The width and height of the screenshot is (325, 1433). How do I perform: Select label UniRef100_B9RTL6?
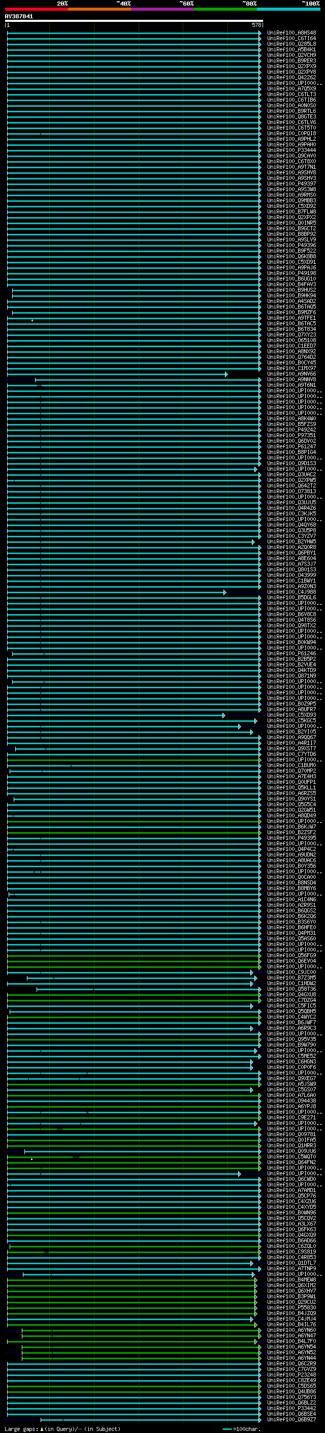coord(291,111)
